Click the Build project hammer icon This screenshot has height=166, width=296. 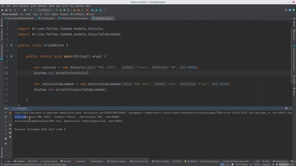tap(31, 10)
